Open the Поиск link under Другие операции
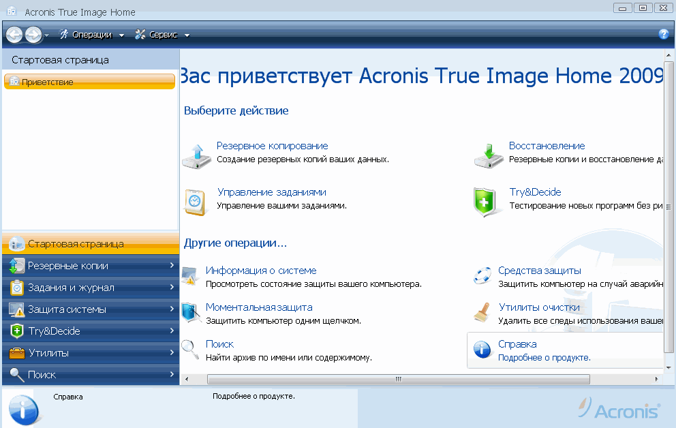The width and height of the screenshot is (676, 428). [219, 344]
